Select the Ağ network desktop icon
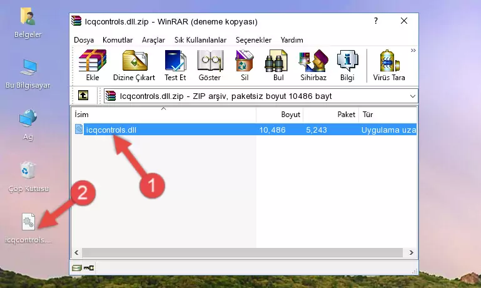Screen dimensions: 481x288 click(x=28, y=125)
